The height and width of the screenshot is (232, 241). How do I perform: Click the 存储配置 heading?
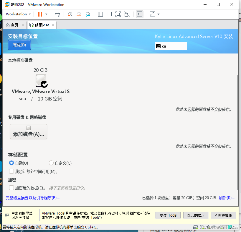coord(18,155)
